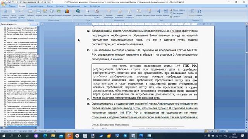Change language Русский (Россия) in status bar
Viewport: 248px width, 139px height.
pos(45,131)
